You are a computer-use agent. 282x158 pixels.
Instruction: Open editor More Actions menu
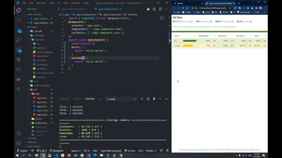(x=167, y=9)
